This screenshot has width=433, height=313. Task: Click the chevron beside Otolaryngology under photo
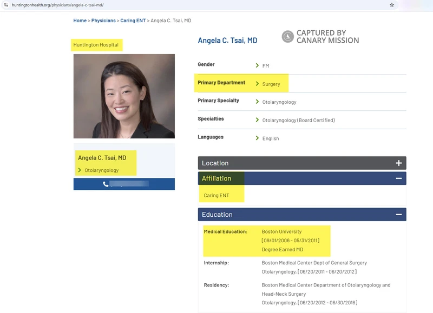tap(80, 170)
